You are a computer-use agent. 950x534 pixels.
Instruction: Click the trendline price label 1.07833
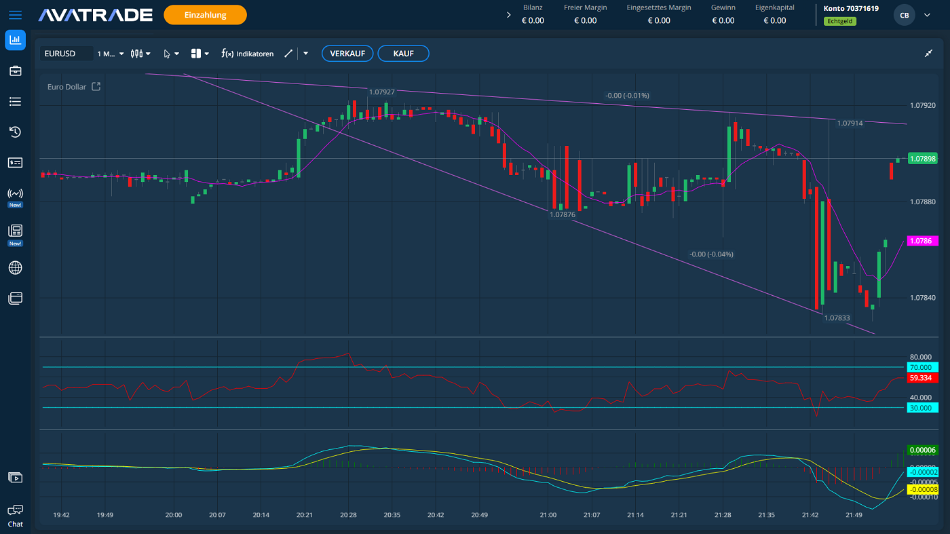[x=837, y=318]
